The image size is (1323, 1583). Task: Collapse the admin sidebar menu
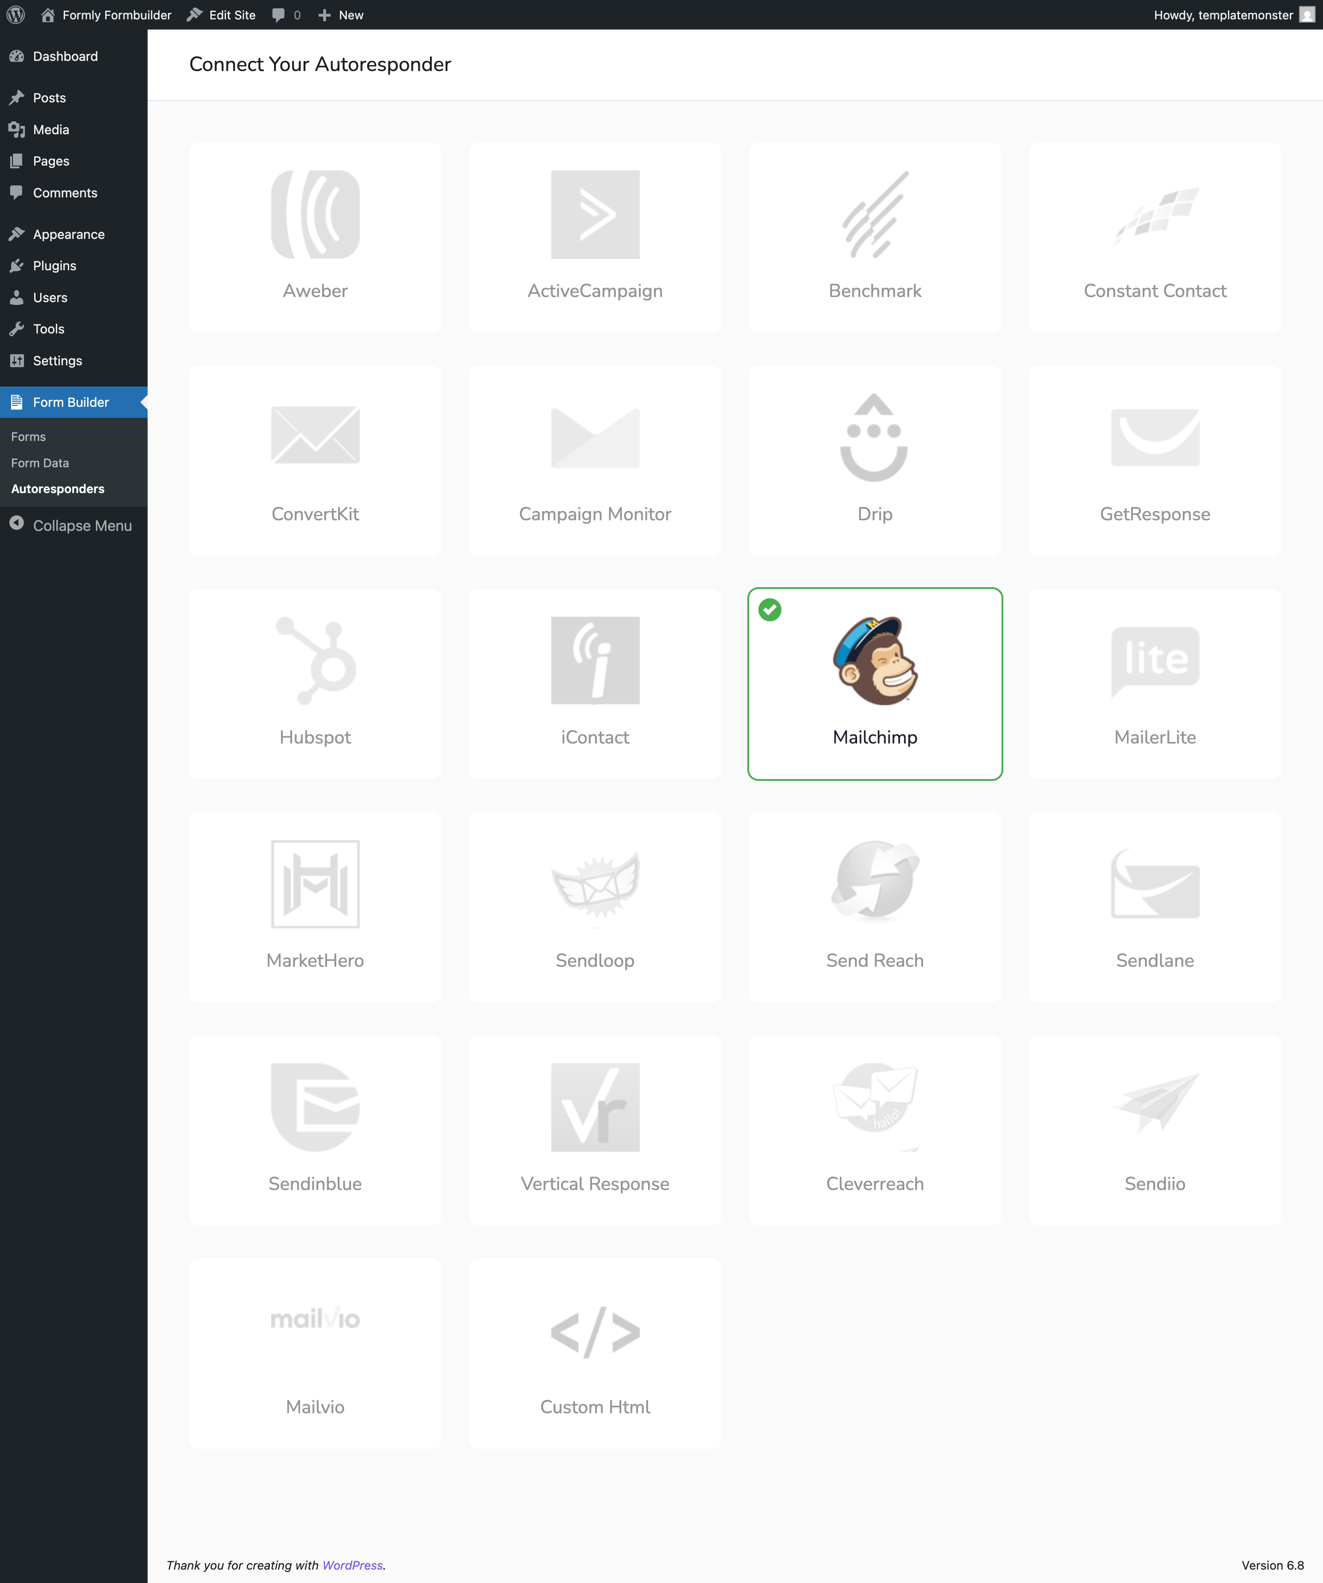tap(73, 525)
